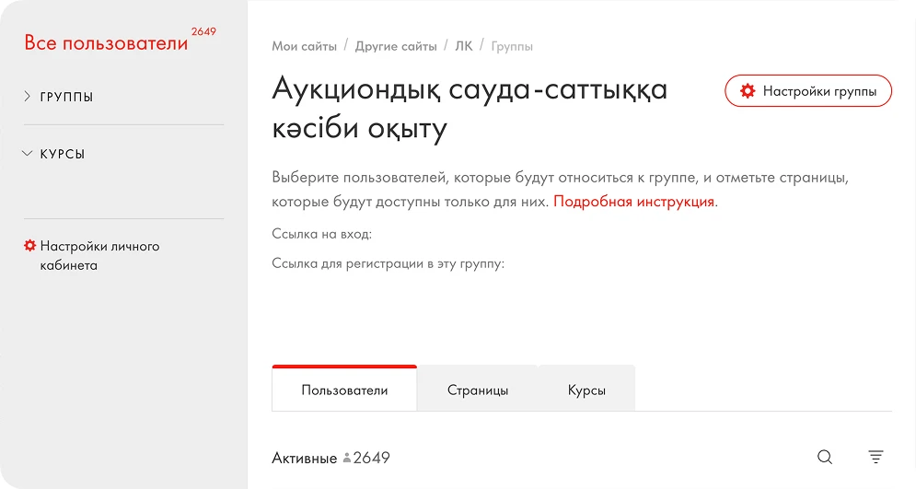916x489 pixels.
Task: Go to Другие сайты breadcrumb
Action: (x=396, y=46)
